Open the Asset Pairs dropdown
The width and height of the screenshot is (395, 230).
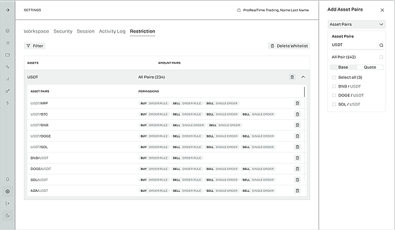click(357, 24)
